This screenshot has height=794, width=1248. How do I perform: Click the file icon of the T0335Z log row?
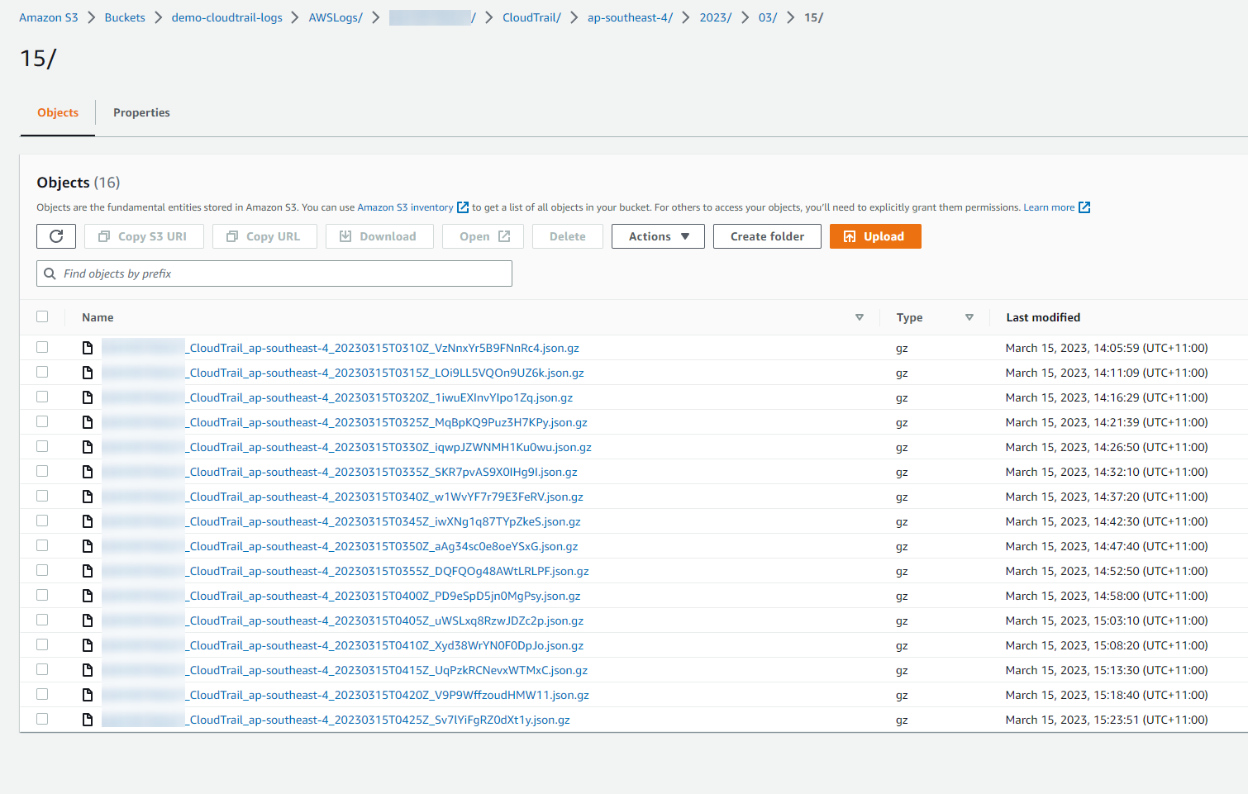click(88, 472)
